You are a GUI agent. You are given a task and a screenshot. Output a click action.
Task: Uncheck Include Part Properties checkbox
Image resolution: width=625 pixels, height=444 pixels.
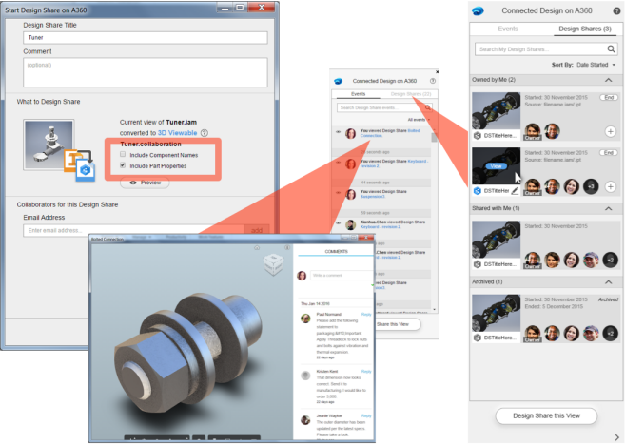pyautogui.click(x=123, y=164)
